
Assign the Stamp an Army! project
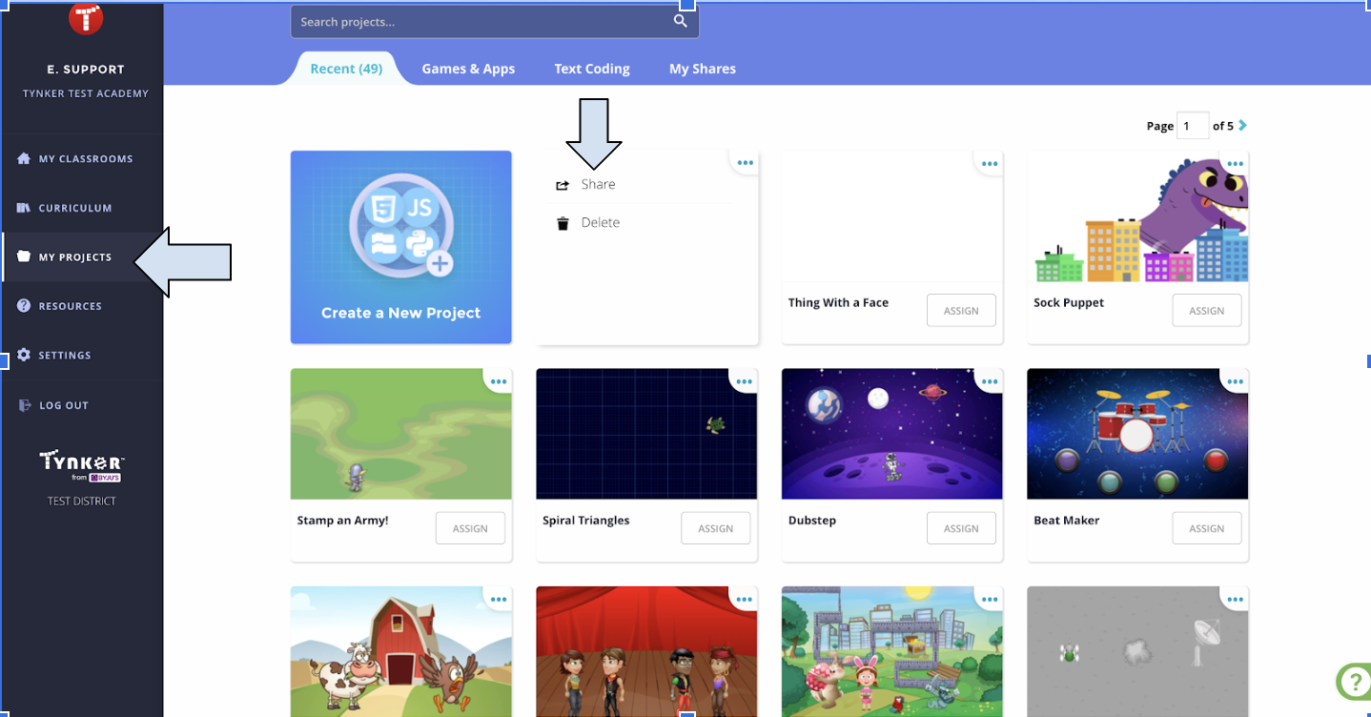(x=470, y=528)
